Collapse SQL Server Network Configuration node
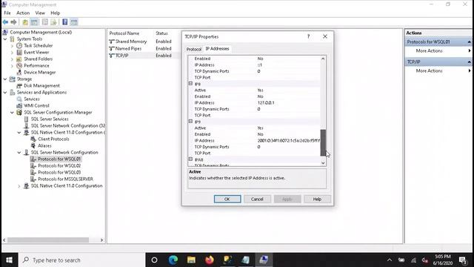 [x=19, y=152]
